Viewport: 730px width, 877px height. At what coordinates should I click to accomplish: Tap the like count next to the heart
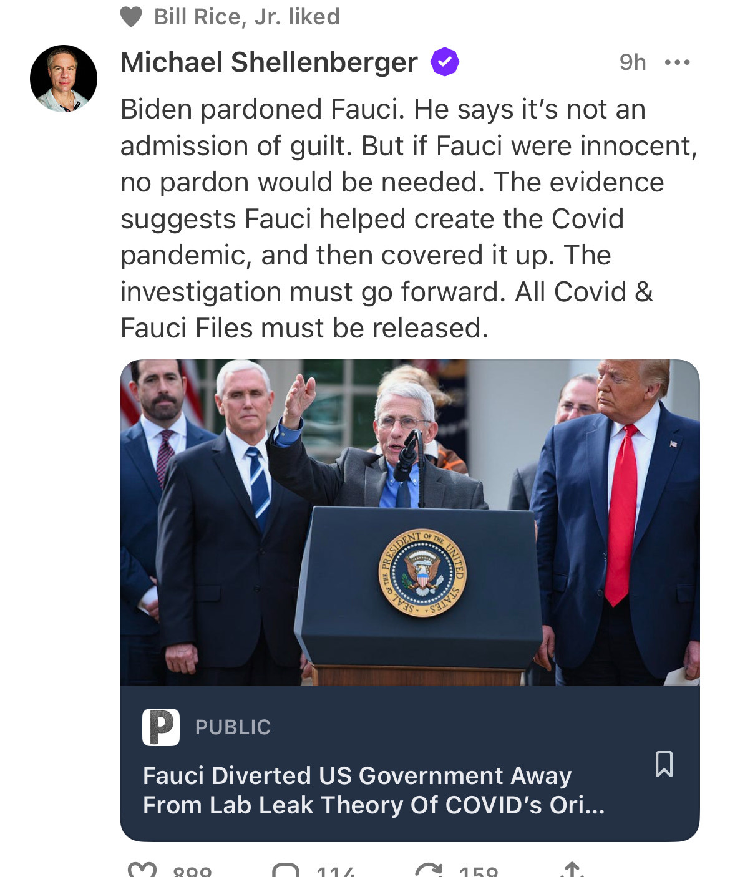point(192,871)
